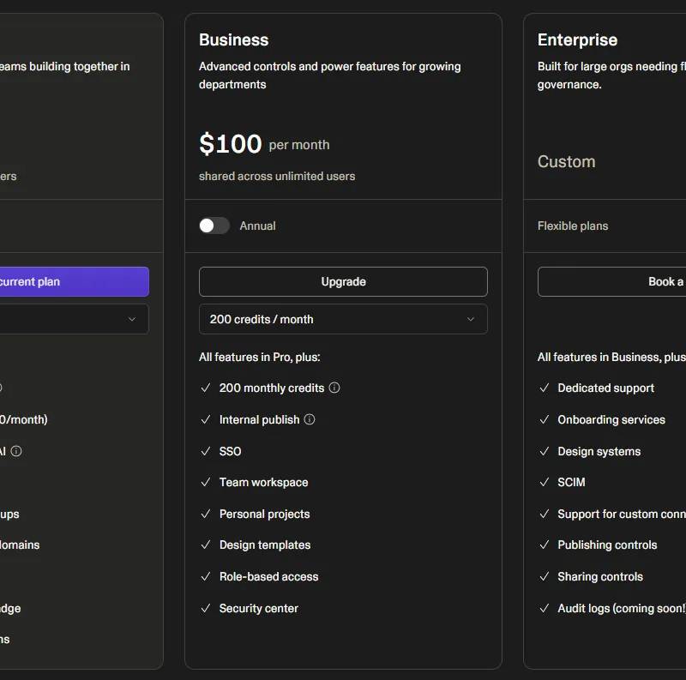Click the checkmark beside Design systems
This screenshot has height=680, width=686.
(545, 451)
